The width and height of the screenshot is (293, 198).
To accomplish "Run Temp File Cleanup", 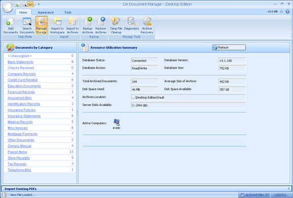I will [x=116, y=26].
